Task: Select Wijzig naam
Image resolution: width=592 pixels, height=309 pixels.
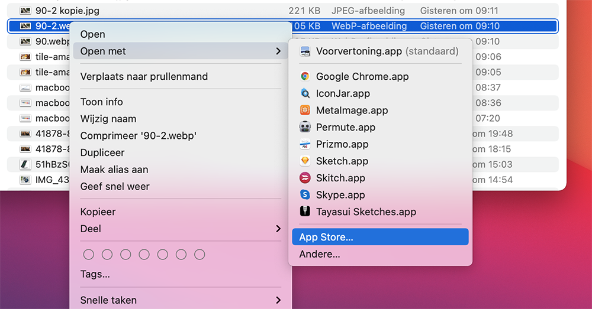Action: (x=181, y=119)
